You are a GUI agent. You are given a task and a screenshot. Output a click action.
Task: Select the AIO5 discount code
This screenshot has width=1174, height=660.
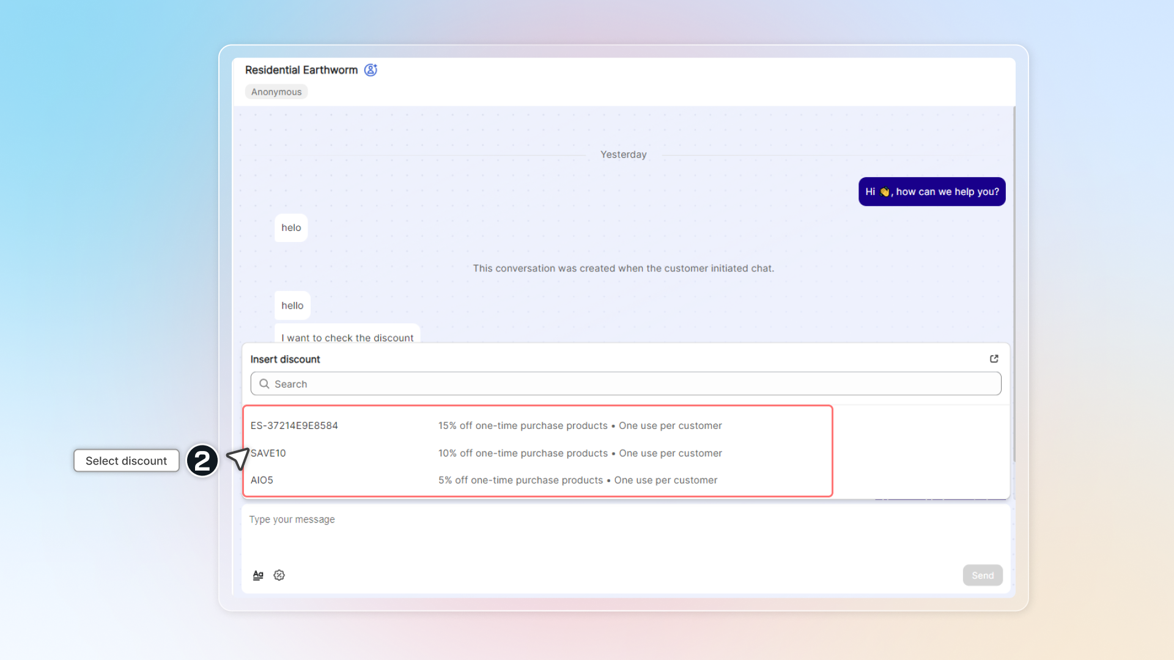pyautogui.click(x=262, y=480)
